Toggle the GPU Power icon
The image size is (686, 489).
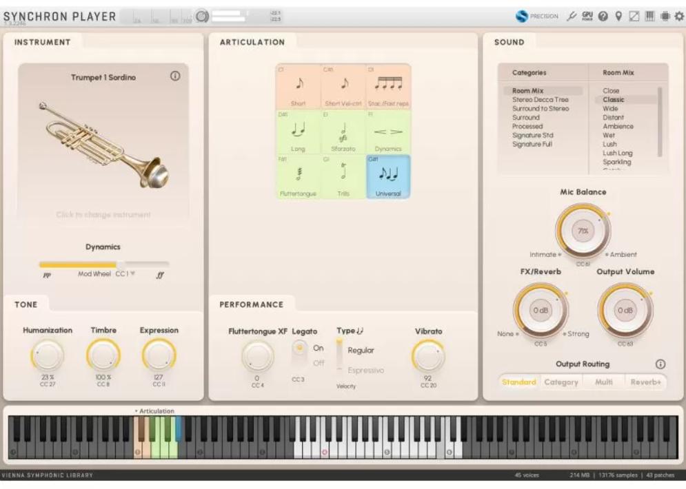pos(587,17)
